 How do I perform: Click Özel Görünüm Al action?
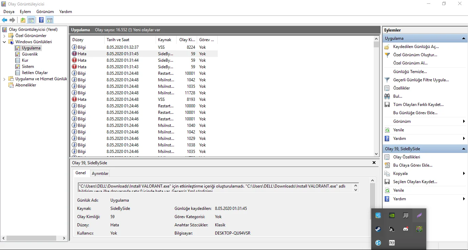(x=410, y=63)
